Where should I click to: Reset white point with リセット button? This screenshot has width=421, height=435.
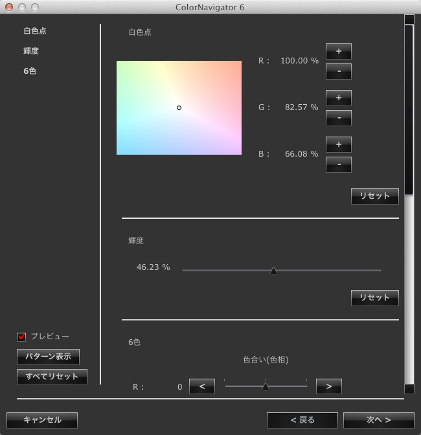coord(374,196)
